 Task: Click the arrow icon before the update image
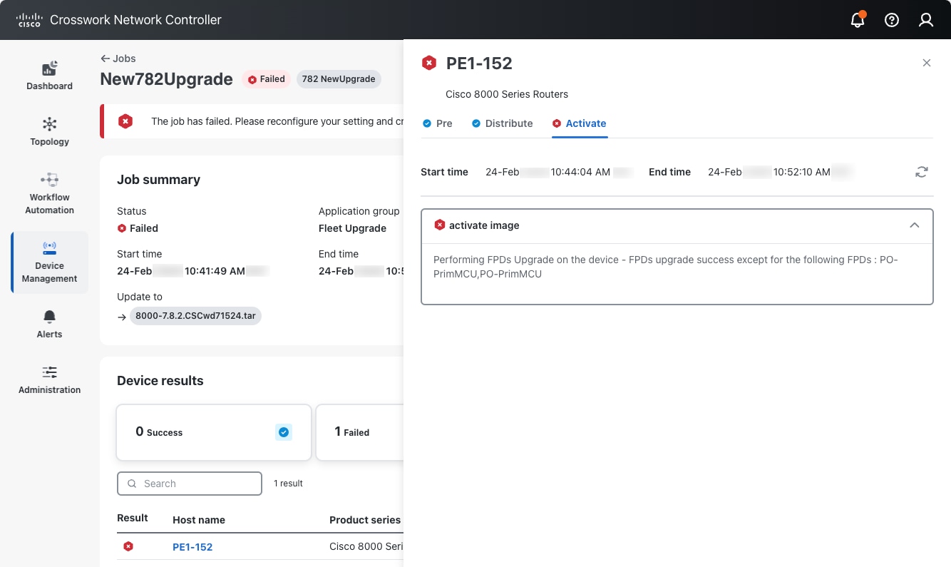(122, 317)
